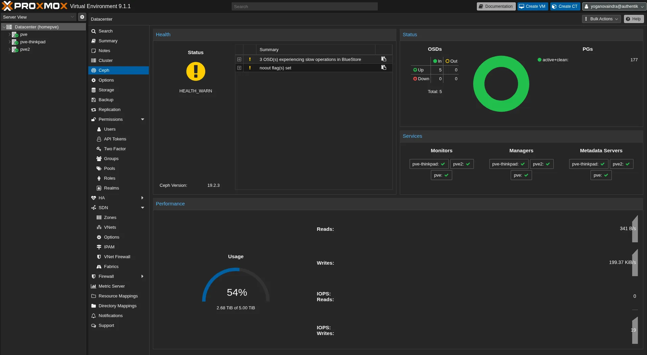The image size is (647, 355).
Task: Click the IPAM signpost icon
Action: pos(99,247)
